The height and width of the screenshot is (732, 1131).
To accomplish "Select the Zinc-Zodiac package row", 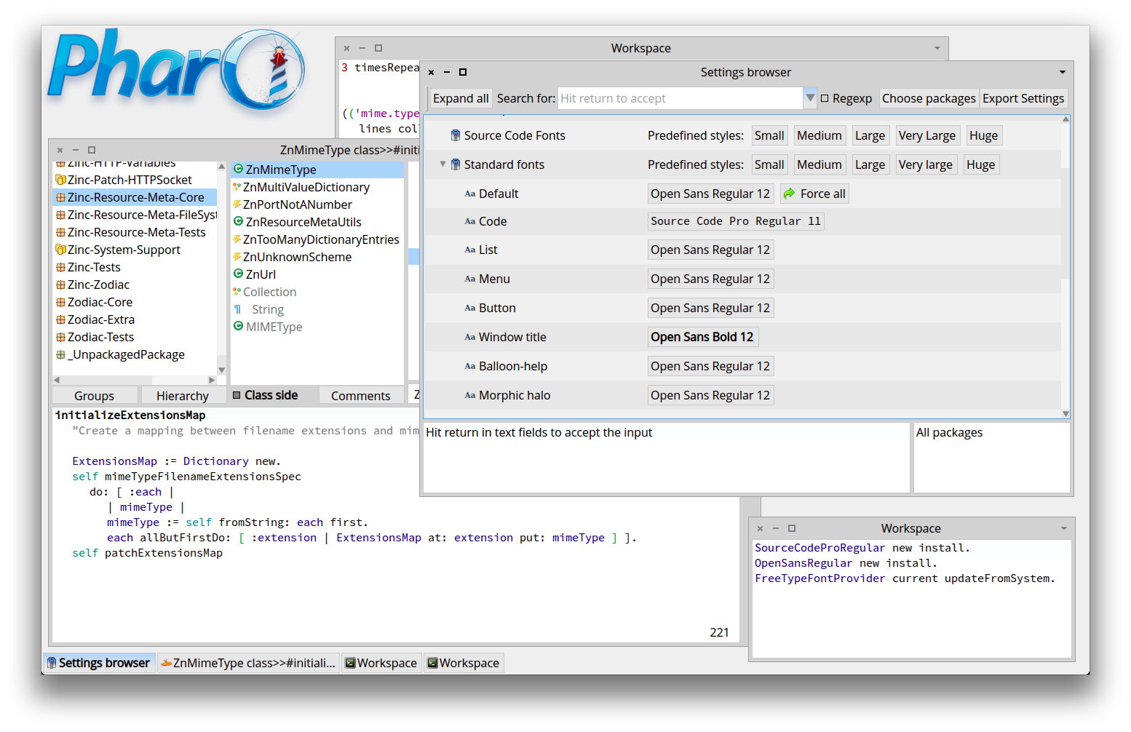I will click(135, 285).
